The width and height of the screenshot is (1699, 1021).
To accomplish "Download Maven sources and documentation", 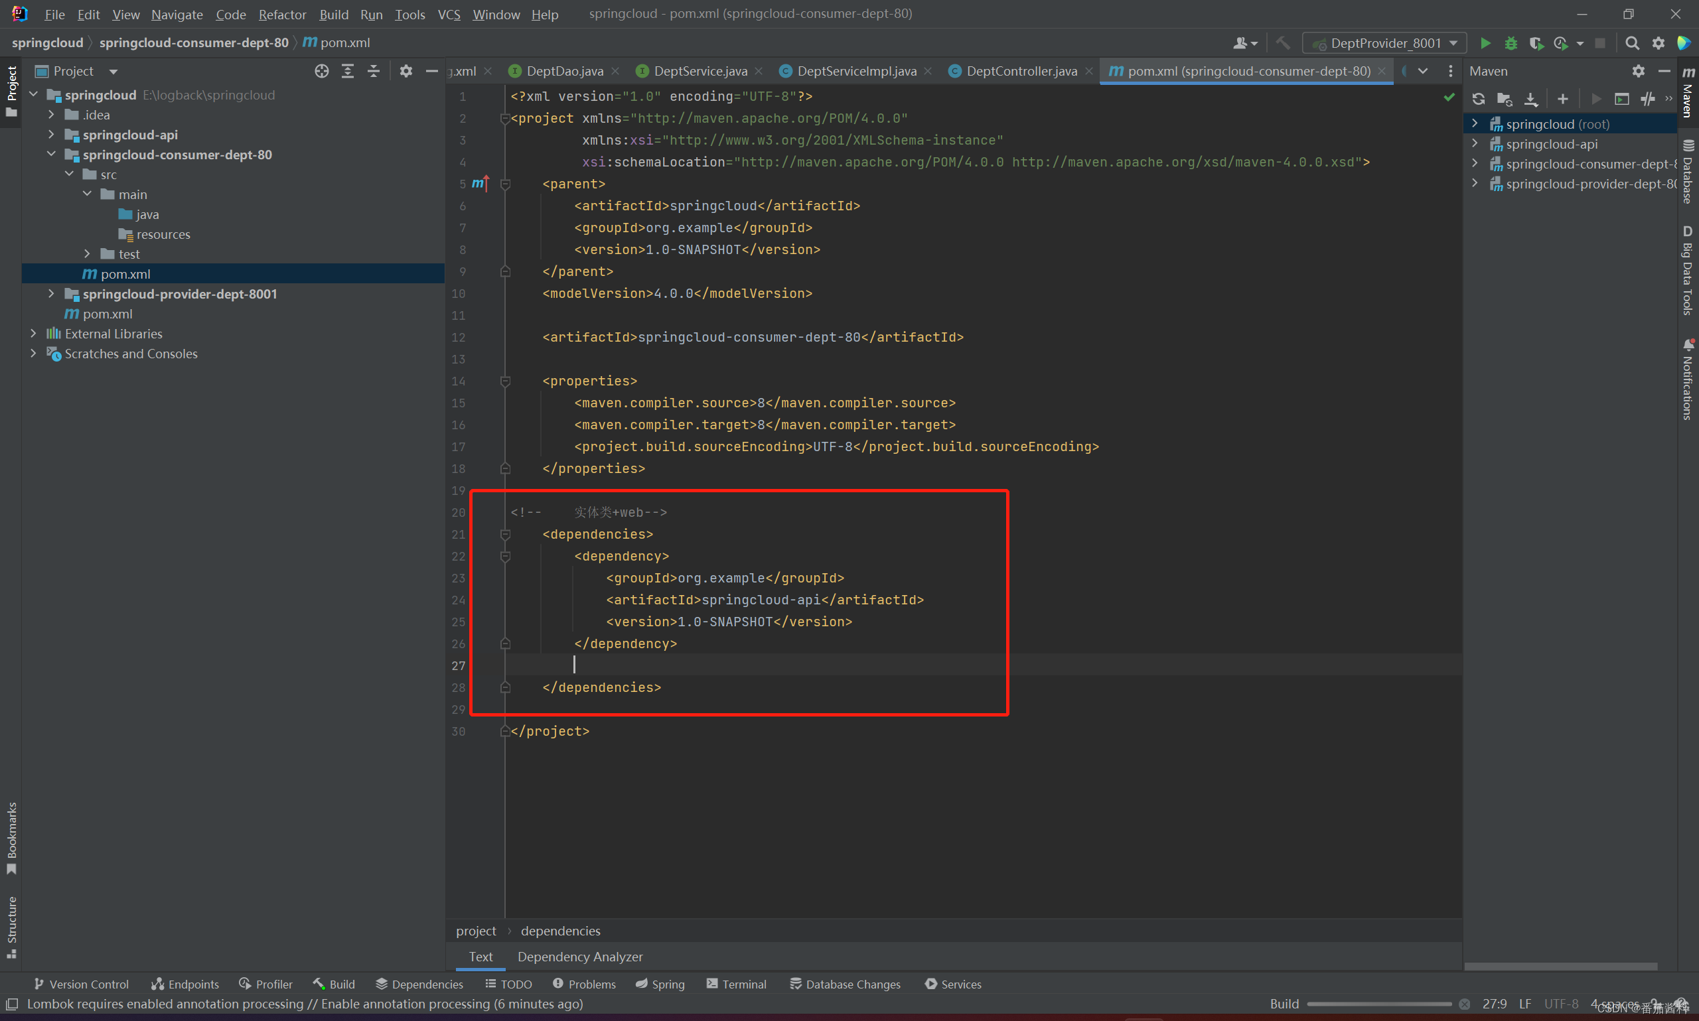I will (1530, 99).
